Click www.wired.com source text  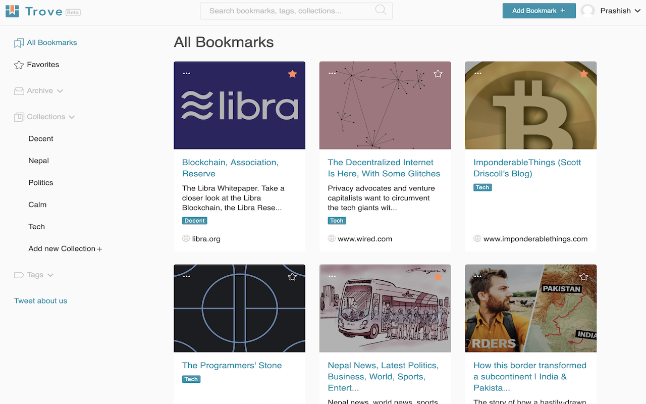(365, 239)
